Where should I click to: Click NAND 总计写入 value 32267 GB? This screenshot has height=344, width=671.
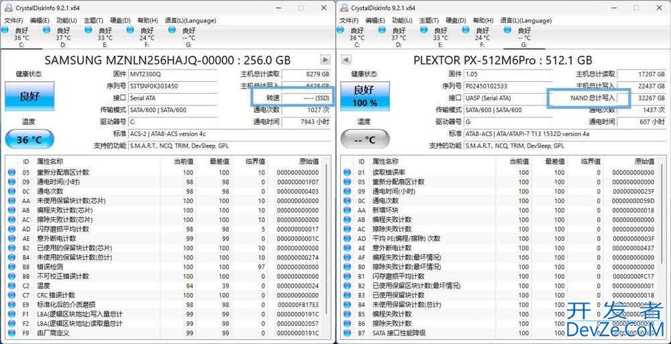642,98
